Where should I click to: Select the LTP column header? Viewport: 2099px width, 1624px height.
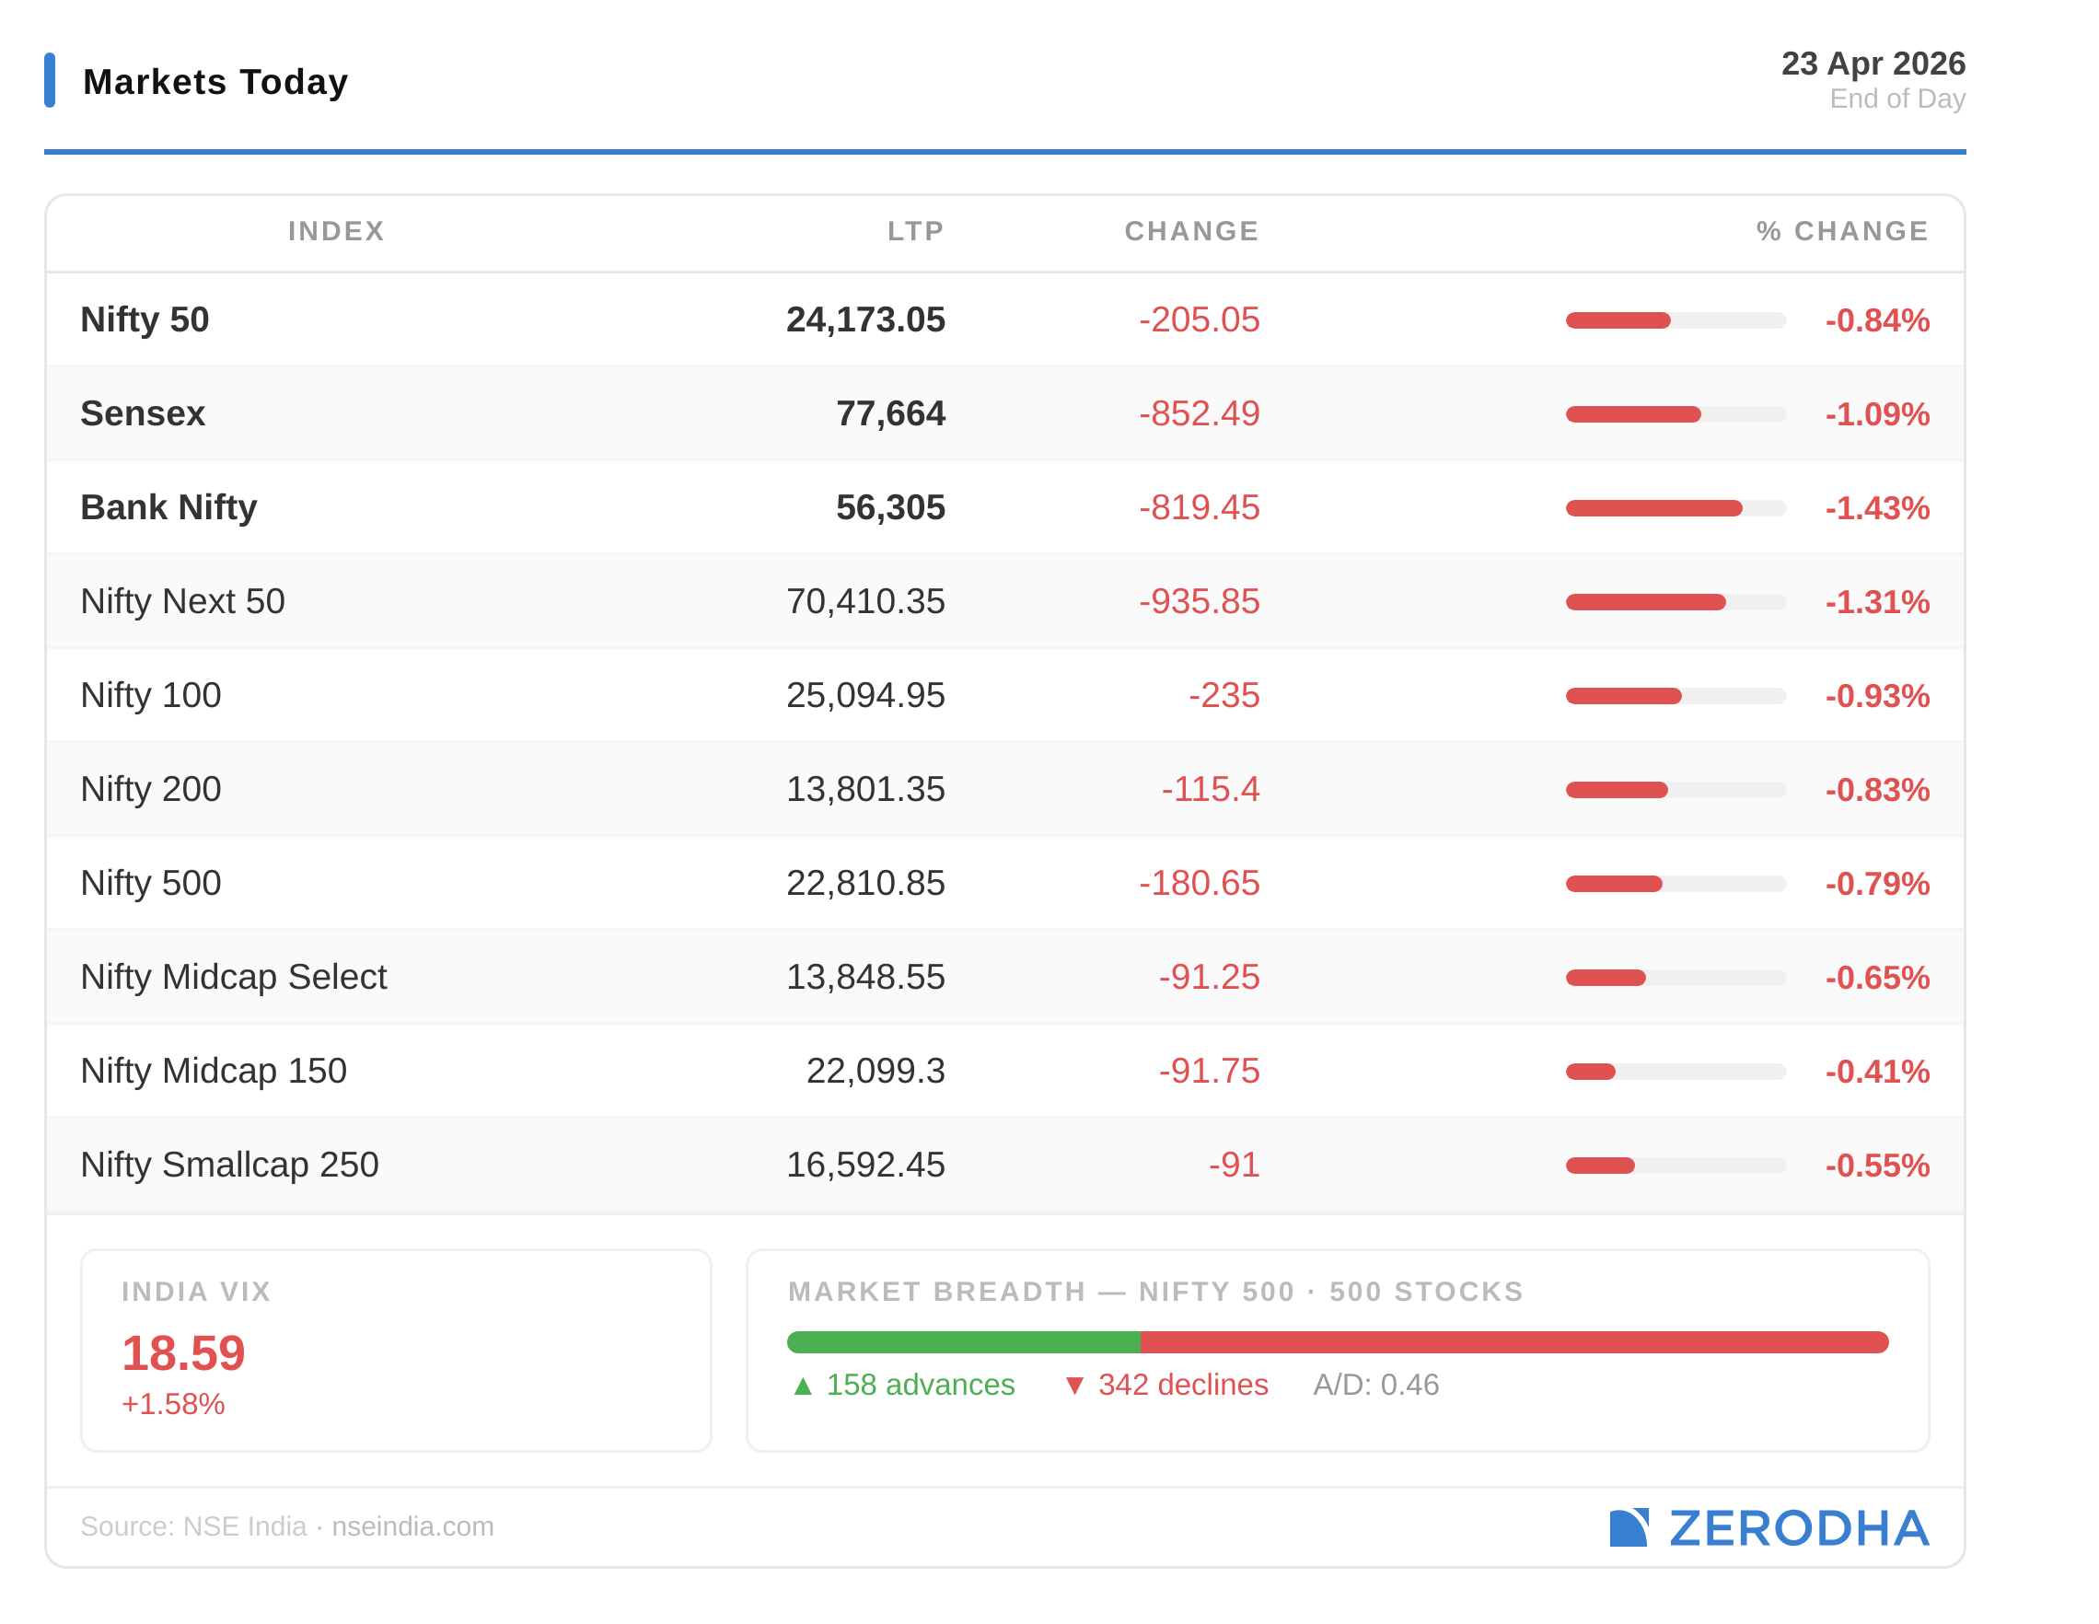915,231
